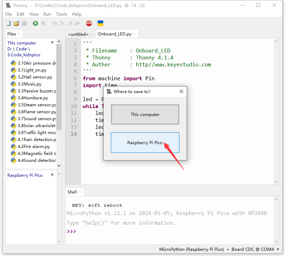
Task: Select the Shell tab
Action: [72, 192]
